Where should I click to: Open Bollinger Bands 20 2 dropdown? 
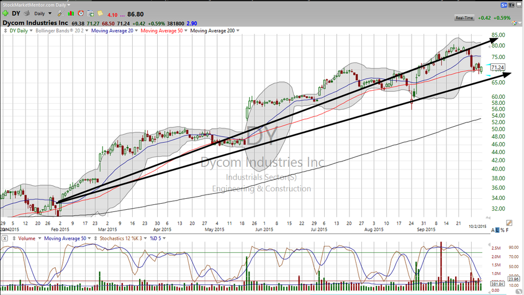click(x=87, y=31)
